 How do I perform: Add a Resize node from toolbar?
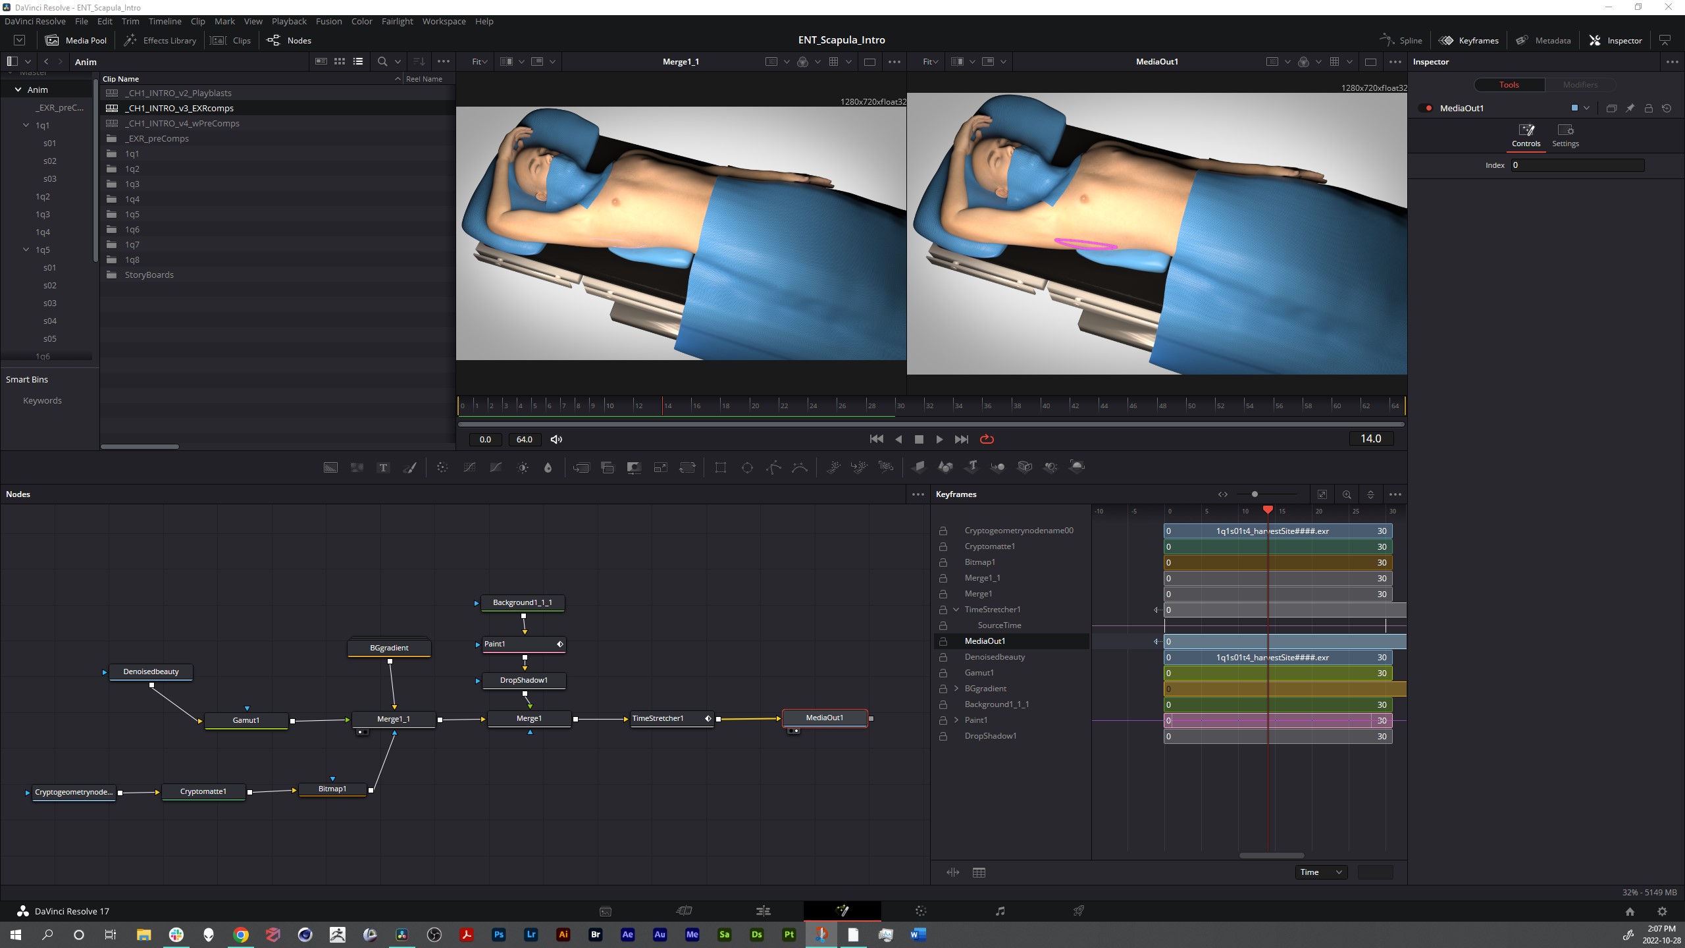tap(660, 467)
